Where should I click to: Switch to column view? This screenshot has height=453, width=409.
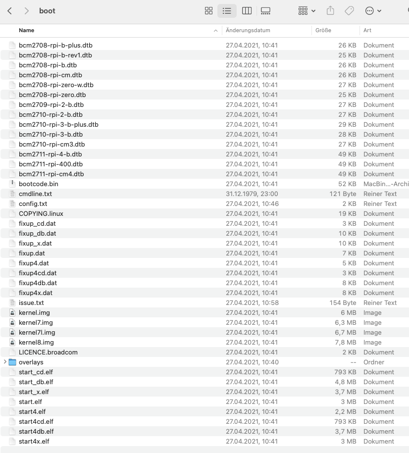[246, 11]
